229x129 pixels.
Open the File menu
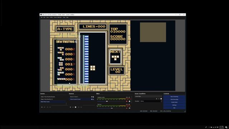click(x=42, y=17)
